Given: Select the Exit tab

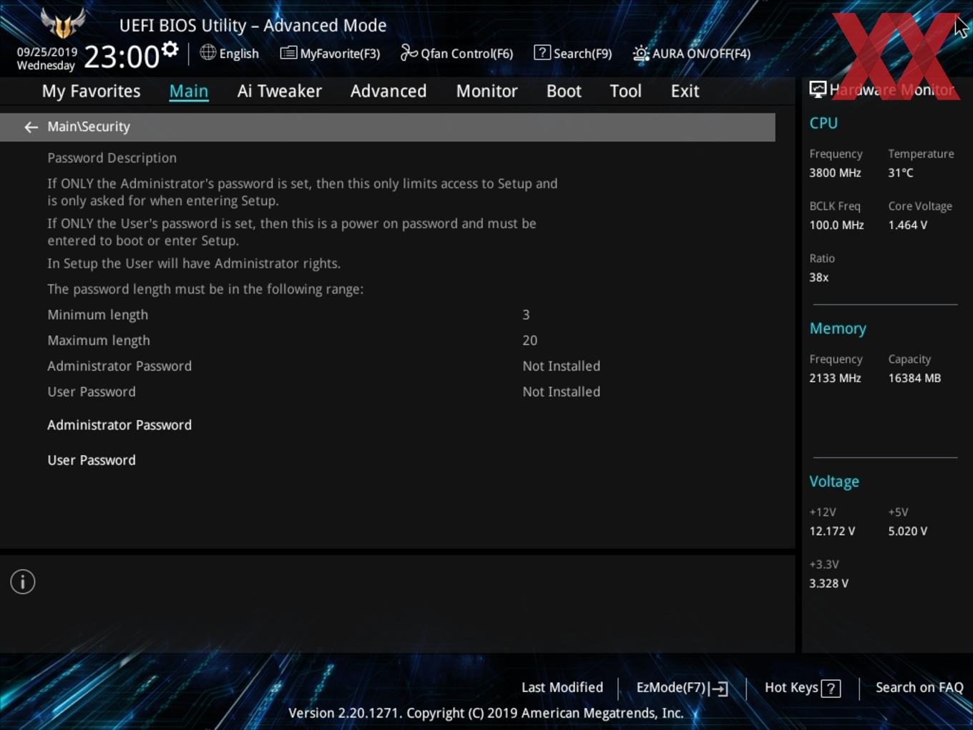Looking at the screenshot, I should click(685, 91).
